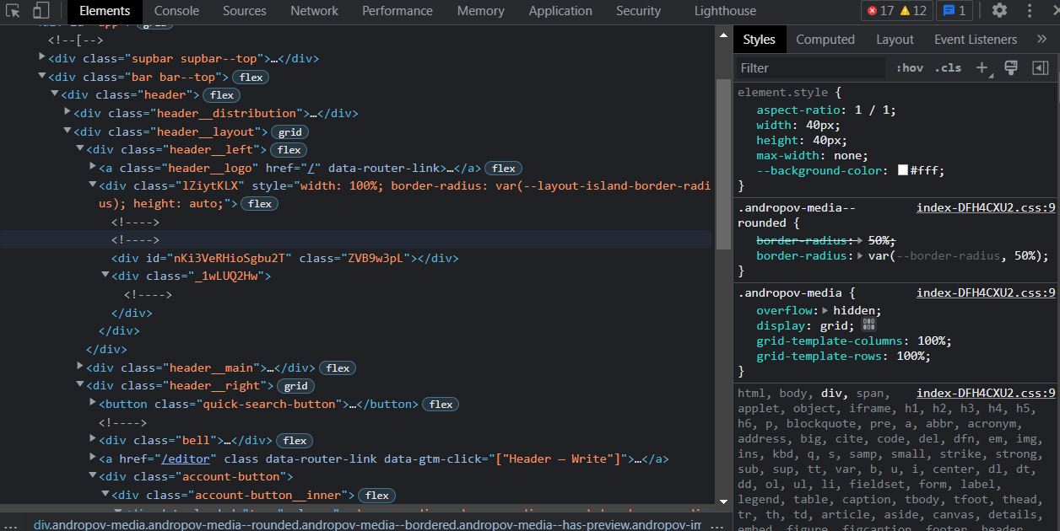
Task: Follow the "/" href in header__logo
Action: click(x=312, y=168)
